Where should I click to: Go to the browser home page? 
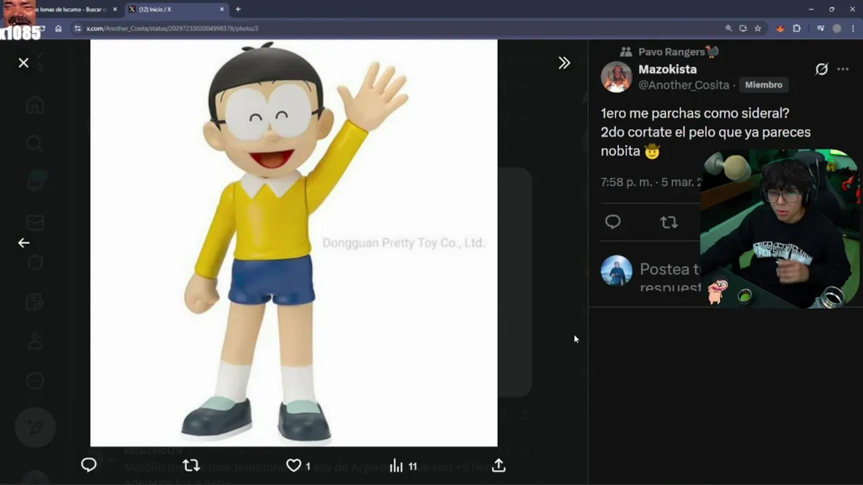tap(59, 28)
